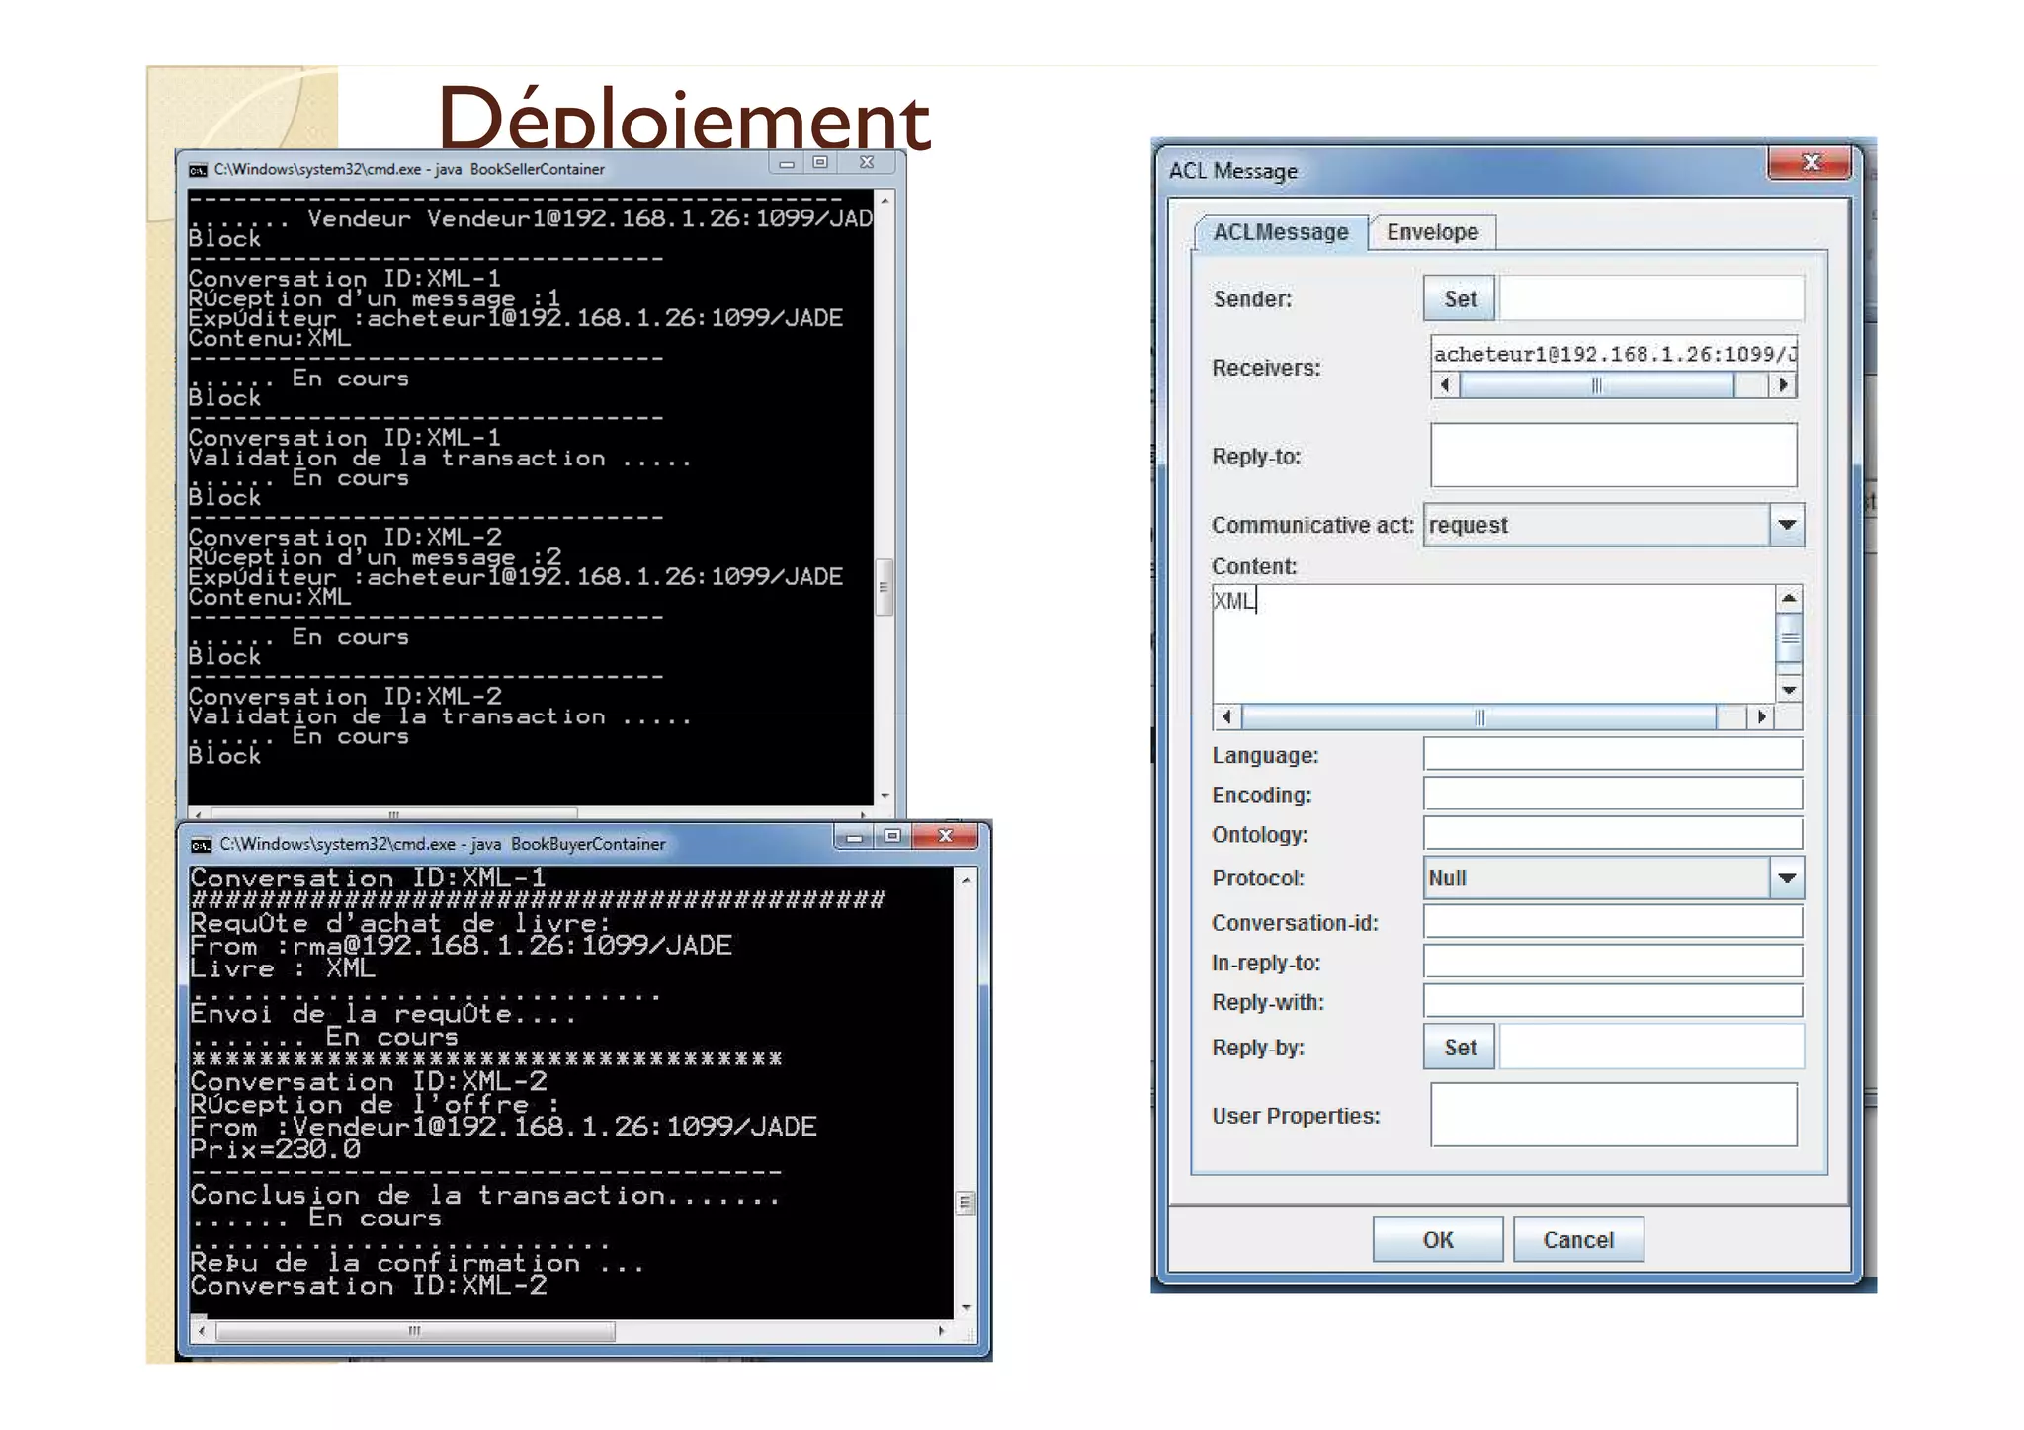Select the ACLMessage tab

tap(1280, 232)
